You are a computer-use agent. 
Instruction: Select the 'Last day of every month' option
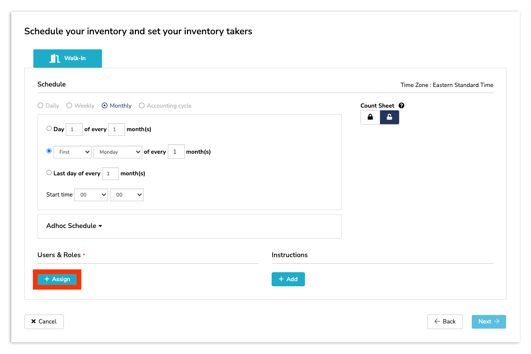click(49, 173)
